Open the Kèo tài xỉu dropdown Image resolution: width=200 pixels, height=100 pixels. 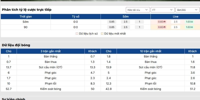click(x=138, y=10)
